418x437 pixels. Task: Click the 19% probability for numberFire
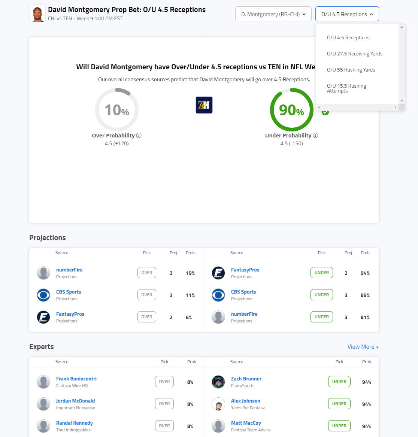tap(190, 273)
